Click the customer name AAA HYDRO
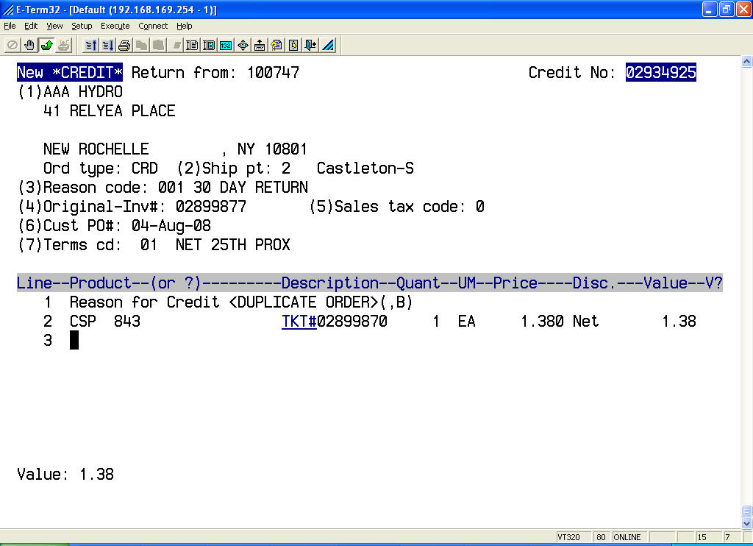 83,92
